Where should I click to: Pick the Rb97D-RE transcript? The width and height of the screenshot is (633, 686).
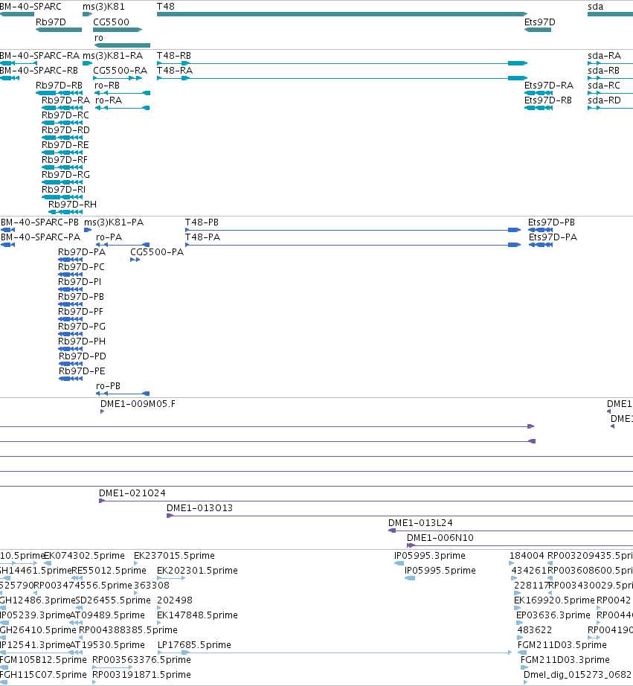[65, 145]
